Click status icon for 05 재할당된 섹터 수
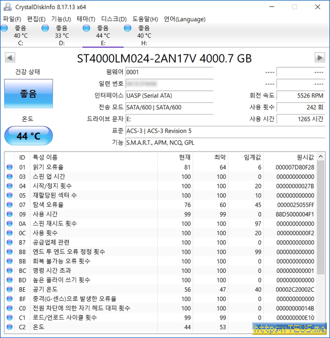Viewport: 330px width, 338px height. coord(9,195)
